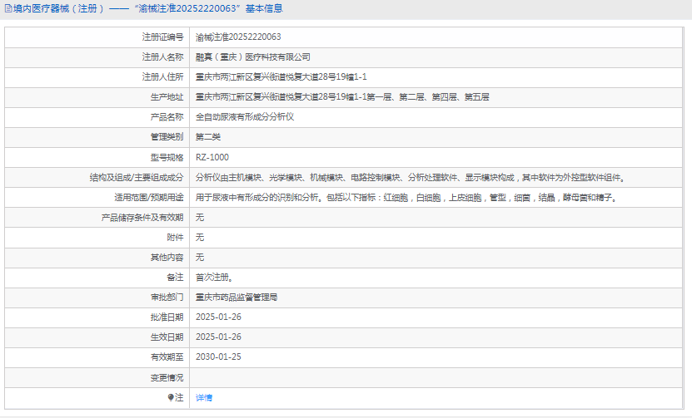
Task: Click the 其他内容 label
Action: (x=167, y=258)
